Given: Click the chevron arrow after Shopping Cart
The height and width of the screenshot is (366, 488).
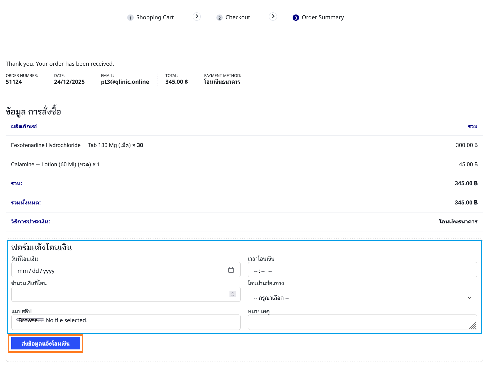Looking at the screenshot, I should coord(197,17).
